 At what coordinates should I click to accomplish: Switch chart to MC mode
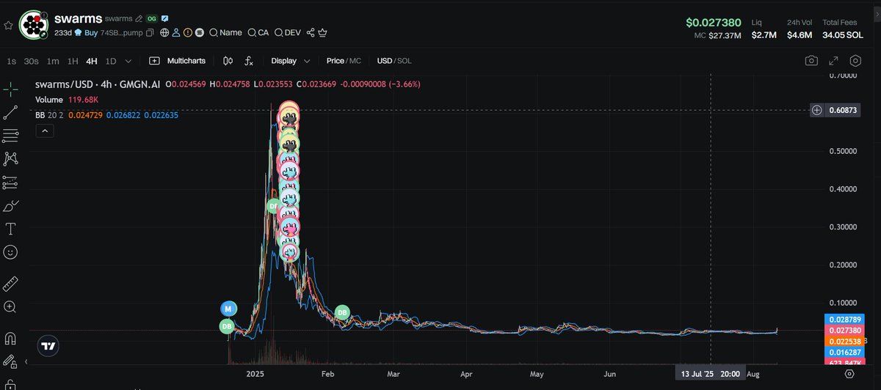tap(355, 61)
